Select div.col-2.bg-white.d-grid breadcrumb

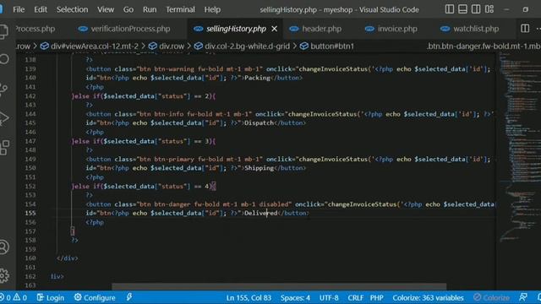coord(243,46)
